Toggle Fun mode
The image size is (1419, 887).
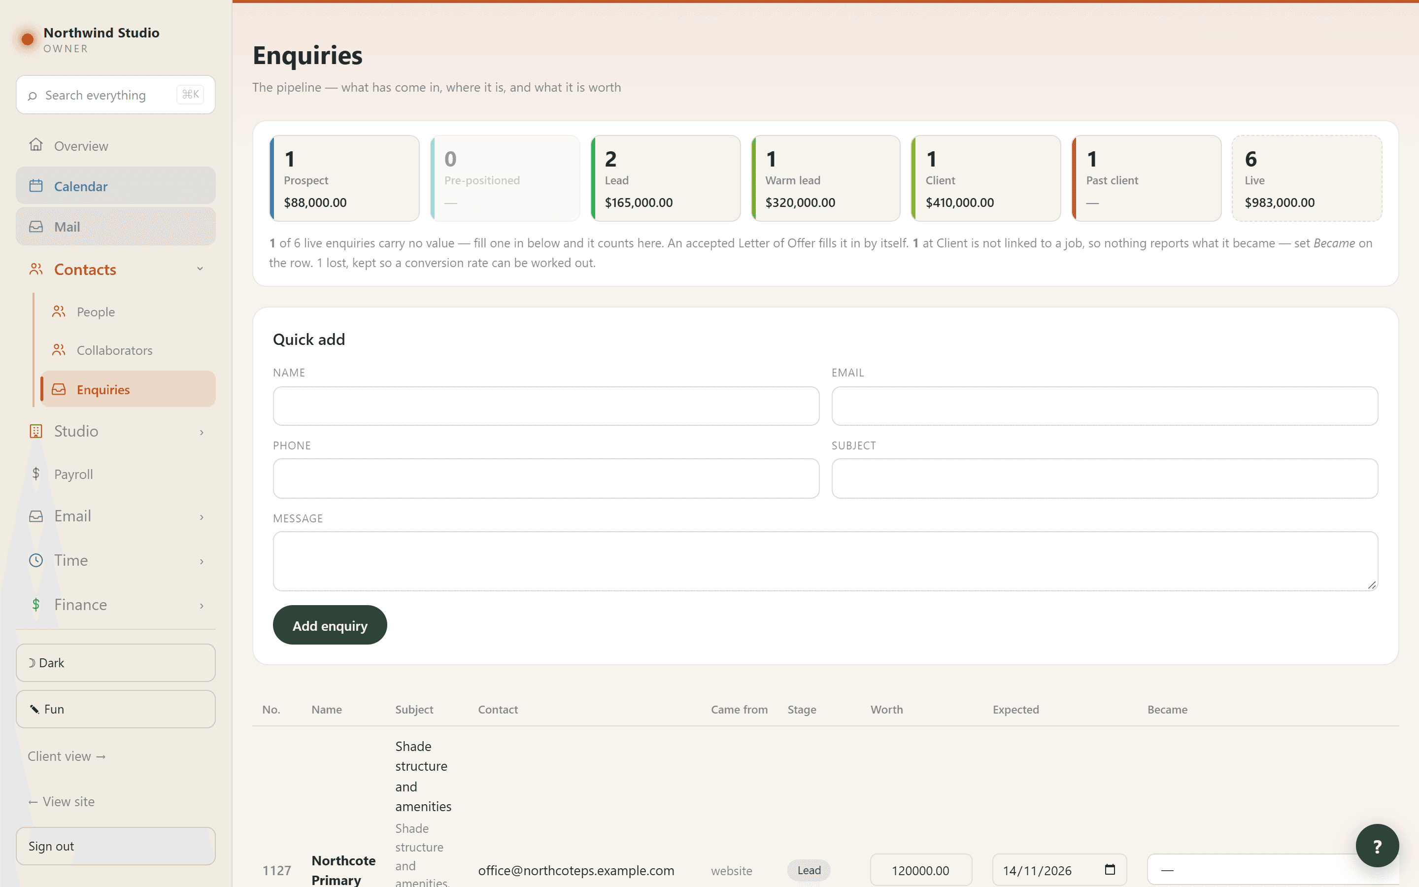(115, 709)
